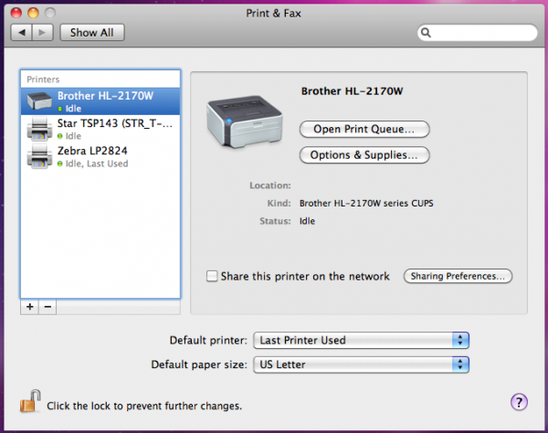Screen dimensions: 548x433
Task: Close the Print & Fax window
Action: [x=16, y=13]
